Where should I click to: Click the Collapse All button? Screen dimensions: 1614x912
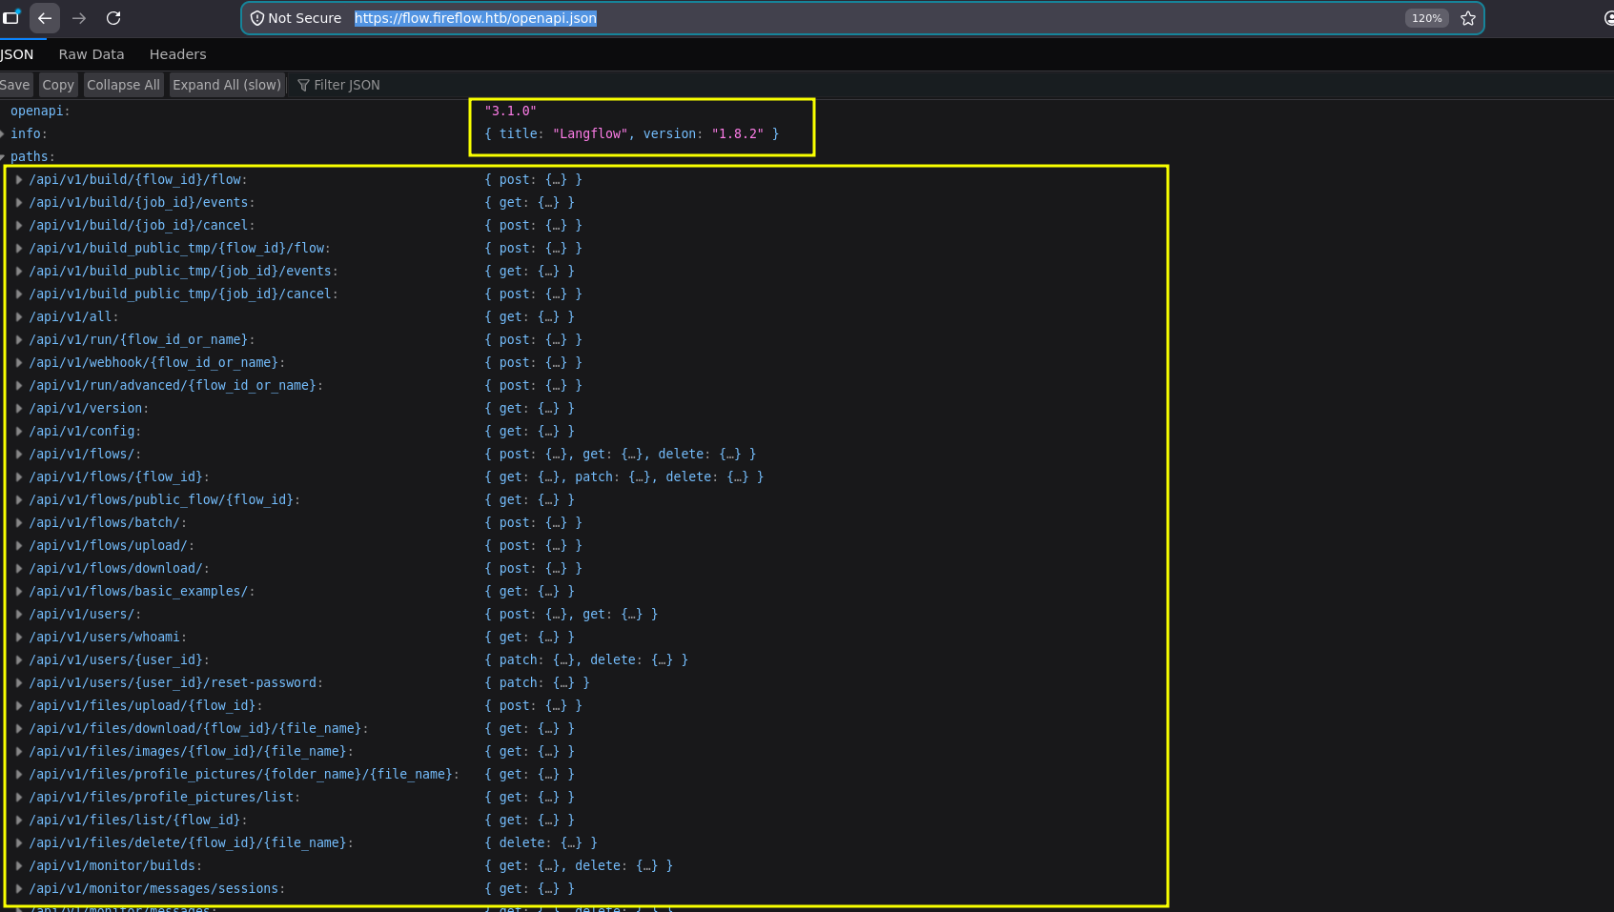click(x=124, y=85)
